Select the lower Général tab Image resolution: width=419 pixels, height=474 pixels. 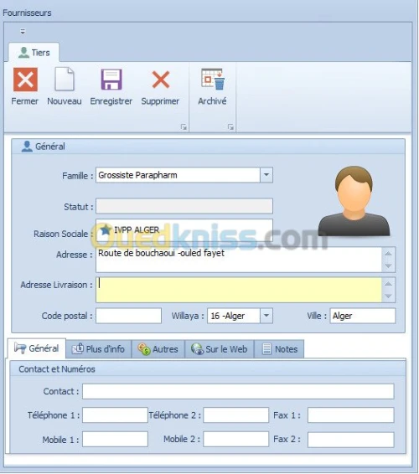pyautogui.click(x=37, y=348)
